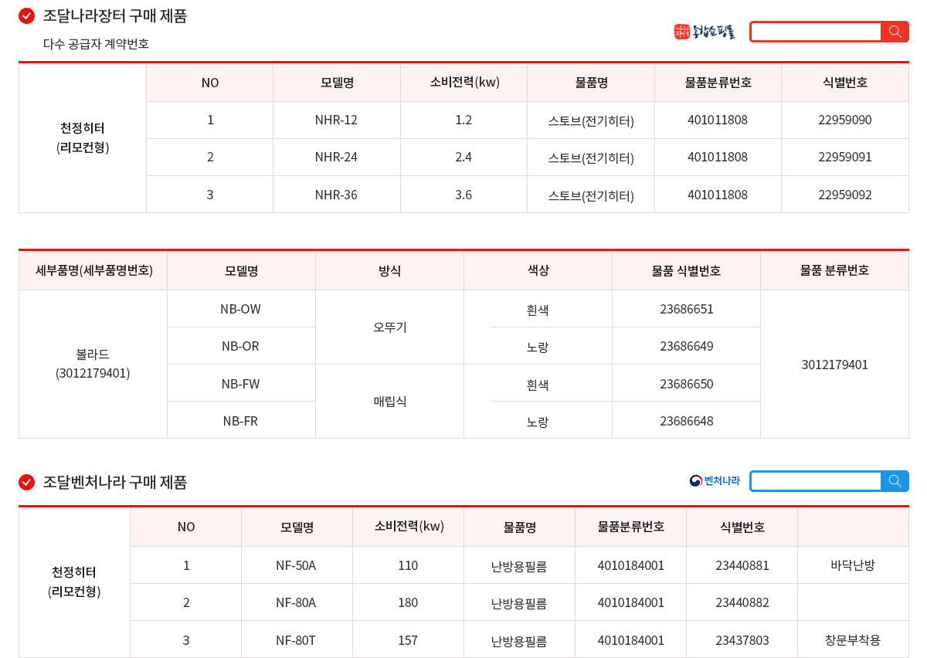The height and width of the screenshot is (658, 927).
Task: Click the 세부품명(세부품명번호) column header
Action: coord(93,270)
